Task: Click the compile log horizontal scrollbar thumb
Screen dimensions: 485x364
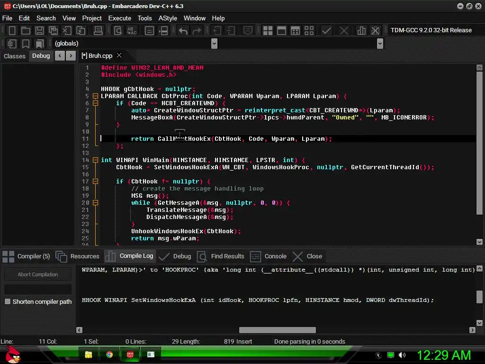Action: [x=278, y=330]
